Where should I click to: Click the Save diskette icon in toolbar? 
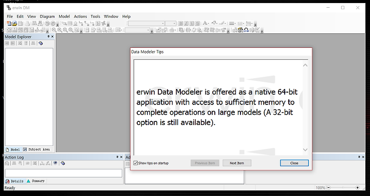(x=20, y=23)
